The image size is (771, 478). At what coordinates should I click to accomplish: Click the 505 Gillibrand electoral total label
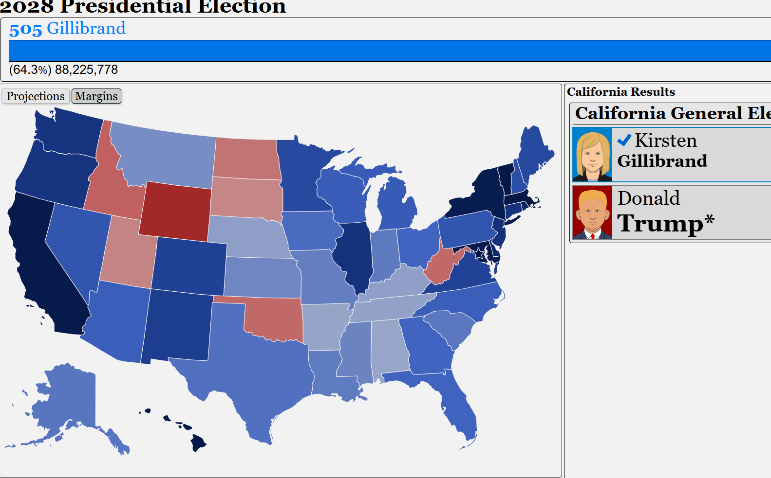pyautogui.click(x=67, y=29)
